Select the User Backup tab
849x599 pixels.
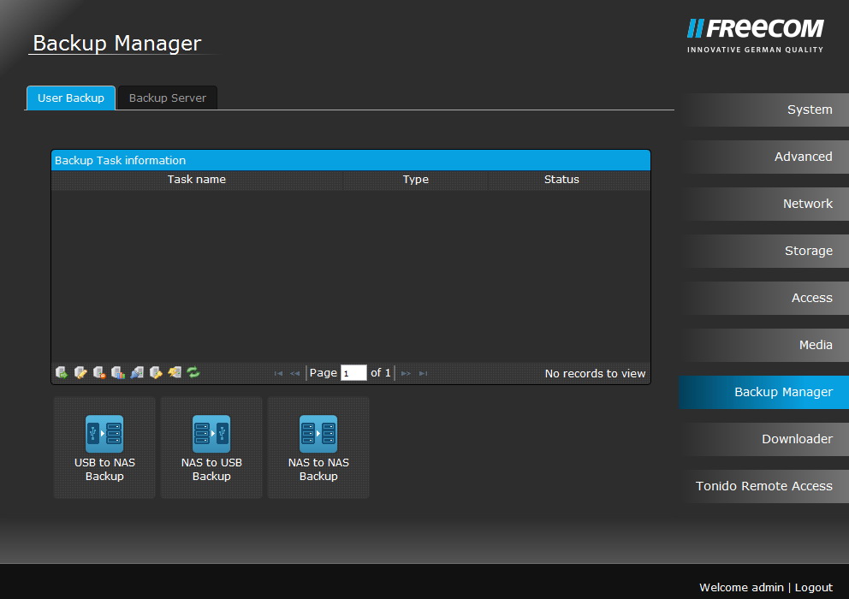coord(70,98)
